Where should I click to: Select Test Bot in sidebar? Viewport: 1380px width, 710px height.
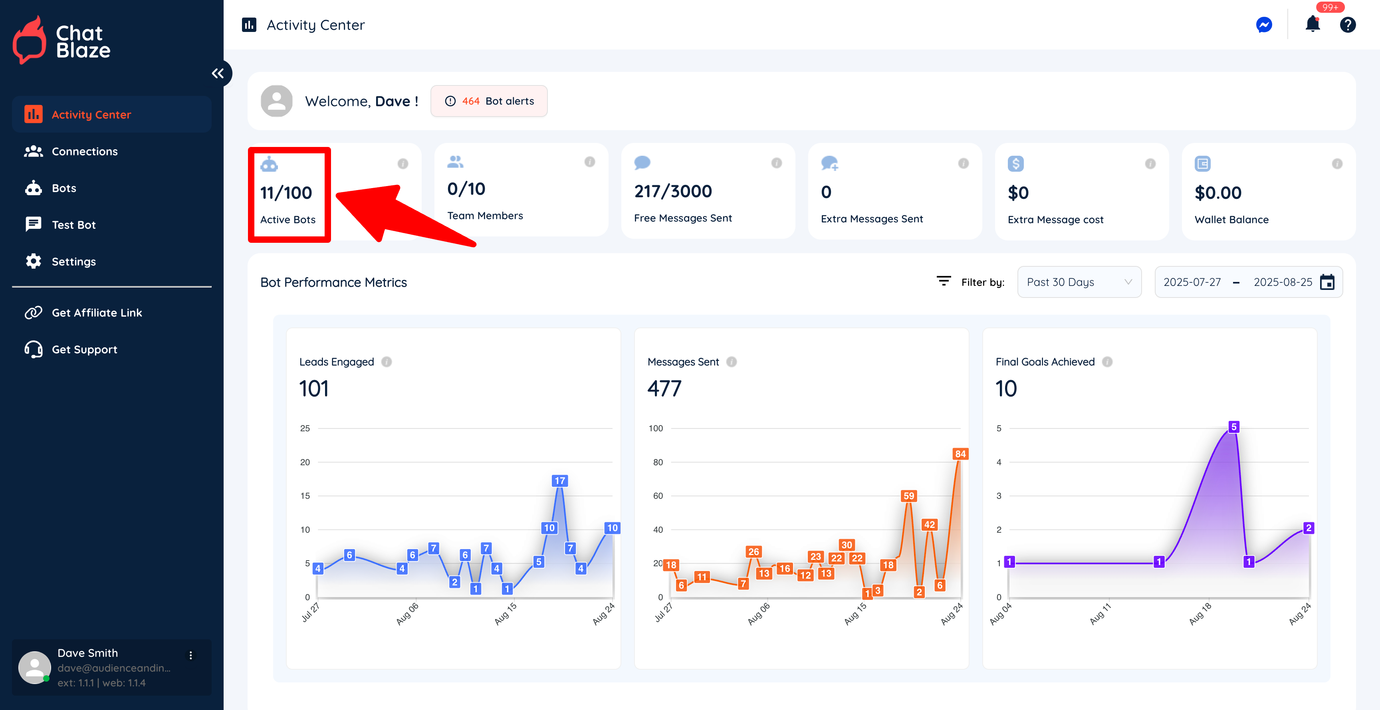73,225
